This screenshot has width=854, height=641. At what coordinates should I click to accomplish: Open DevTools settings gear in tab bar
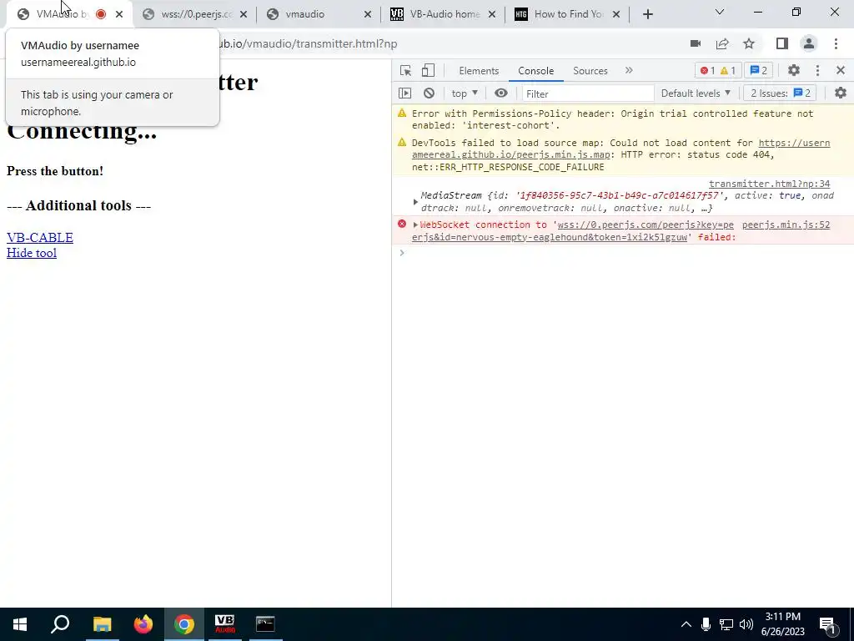pyautogui.click(x=794, y=70)
